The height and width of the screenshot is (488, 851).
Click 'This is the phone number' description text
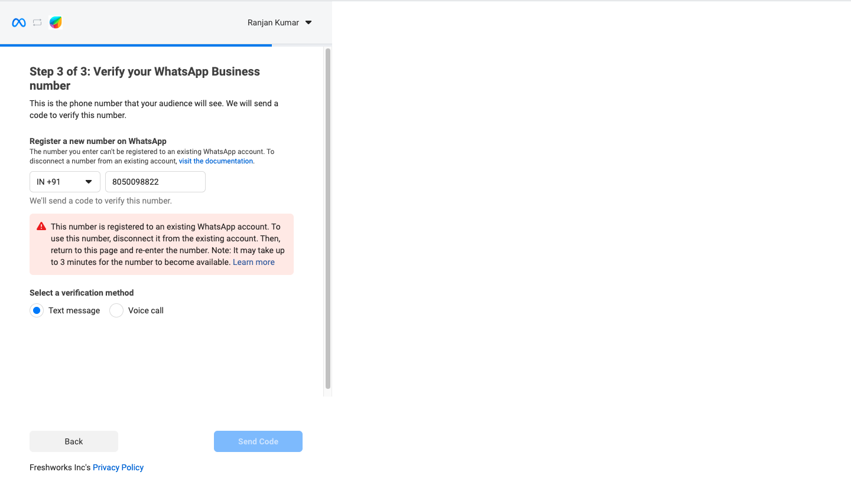click(x=154, y=109)
